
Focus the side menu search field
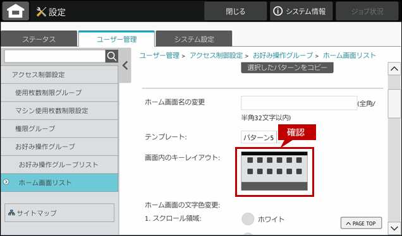point(55,56)
